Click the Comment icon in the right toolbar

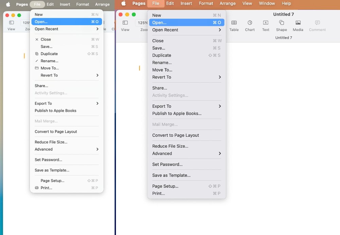pos(318,22)
